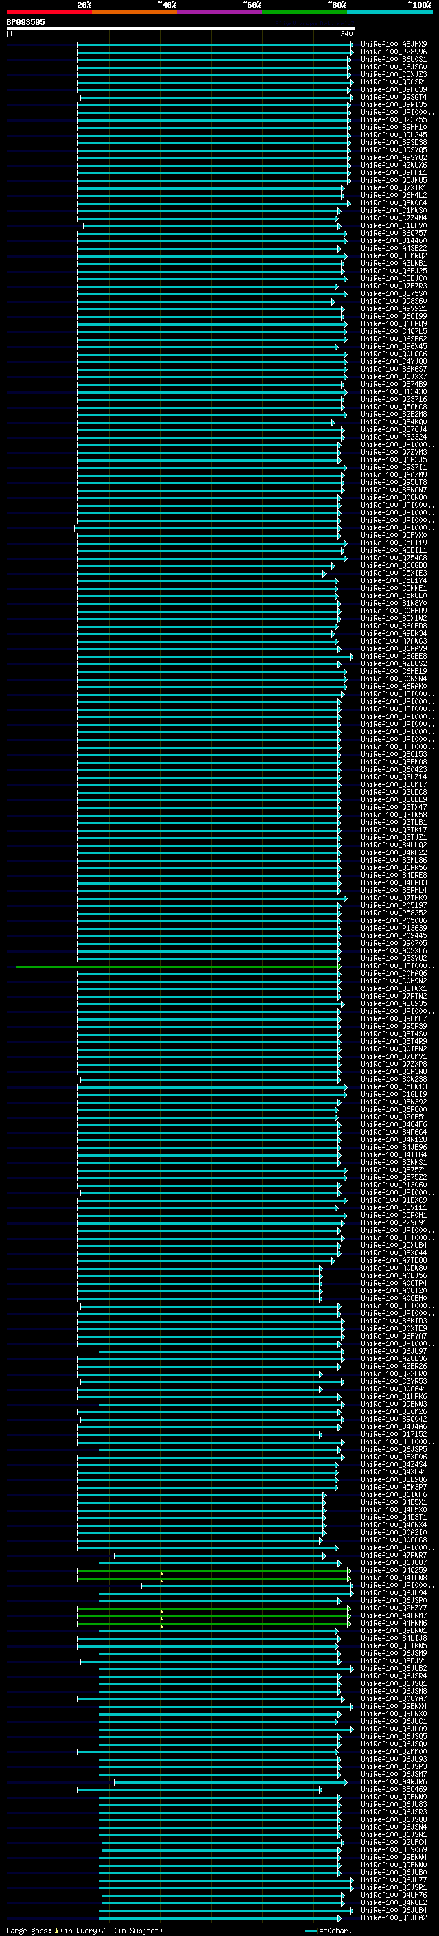This screenshot has width=439, height=1936.
Task: Select the UniRef100_Q6P3N8 label
Action: (394, 1072)
